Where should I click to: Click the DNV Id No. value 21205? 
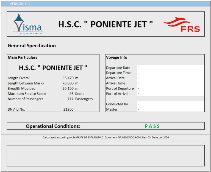[68, 109]
